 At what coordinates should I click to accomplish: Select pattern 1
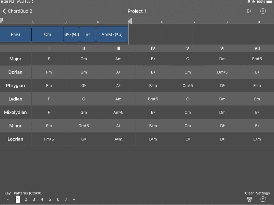[18, 200]
